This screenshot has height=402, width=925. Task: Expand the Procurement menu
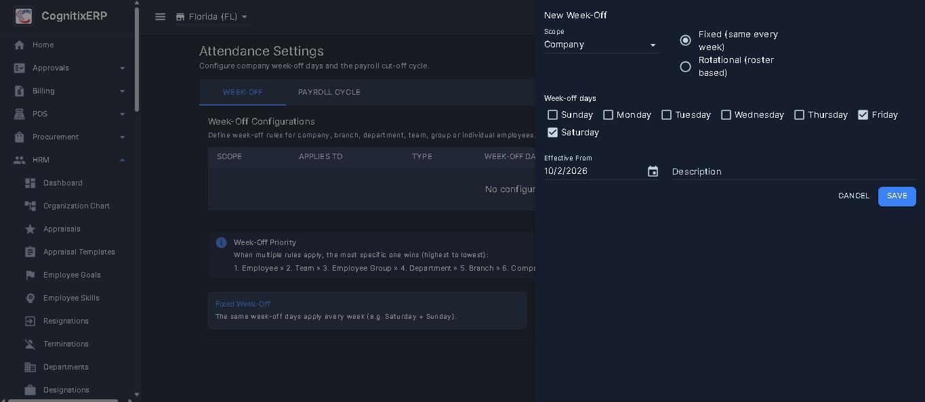pos(70,137)
